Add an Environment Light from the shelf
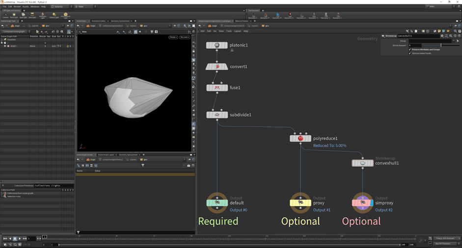Image resolution: width=462 pixels, height=248 pixels. tap(65, 15)
